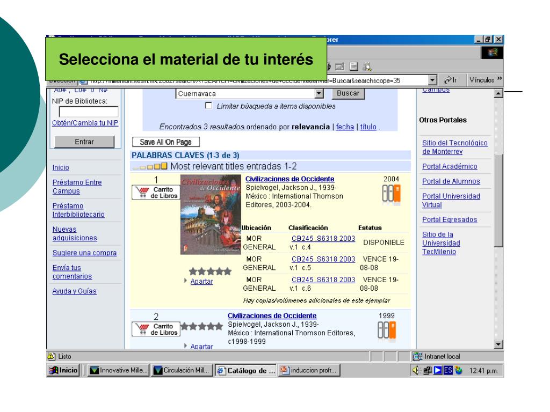Screen dimensions: 550x412
Task: Open the Windows Inicio start button
Action: [63, 370]
